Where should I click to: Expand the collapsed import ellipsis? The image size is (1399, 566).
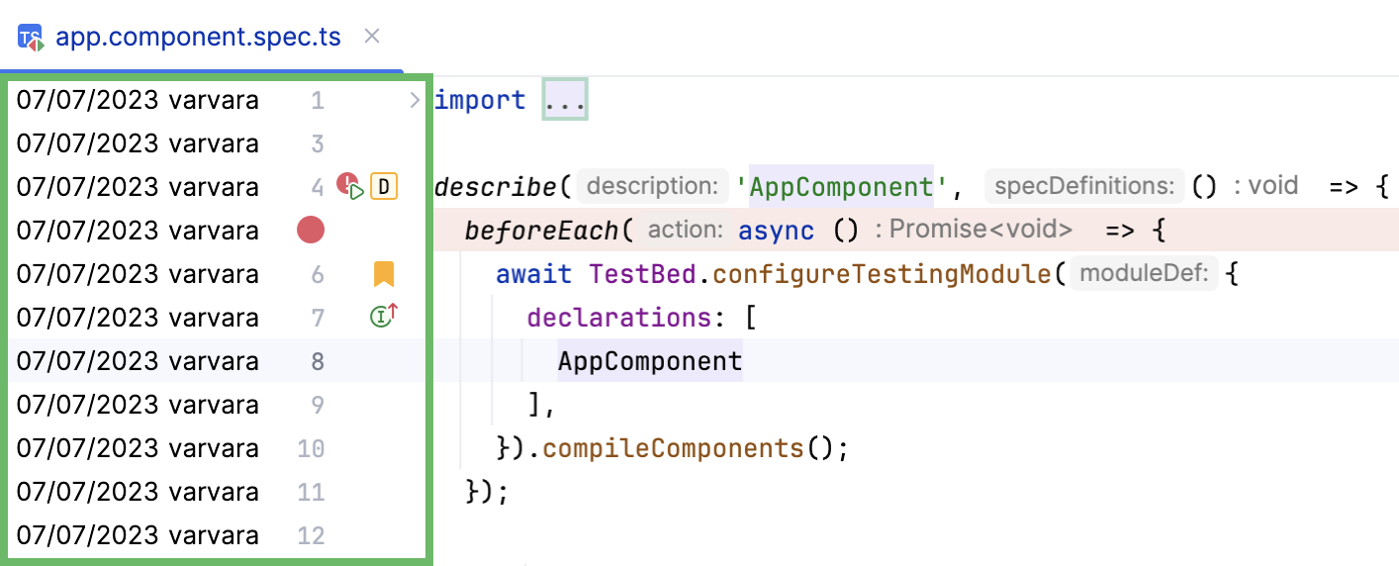click(x=565, y=100)
